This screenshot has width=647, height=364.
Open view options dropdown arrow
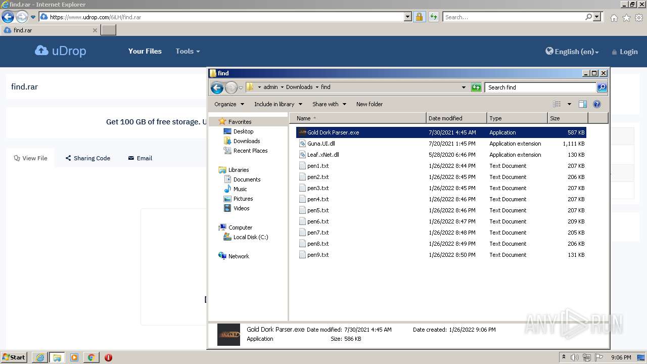(569, 104)
